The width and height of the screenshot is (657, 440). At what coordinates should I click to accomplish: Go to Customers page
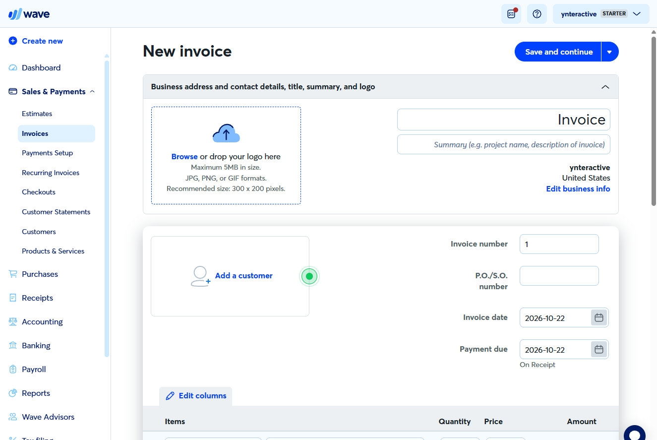click(x=39, y=232)
